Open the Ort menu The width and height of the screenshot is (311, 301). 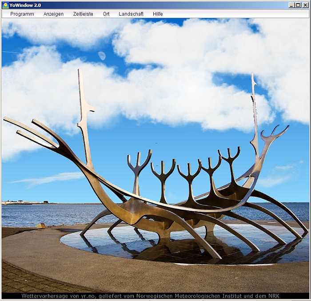tap(106, 14)
